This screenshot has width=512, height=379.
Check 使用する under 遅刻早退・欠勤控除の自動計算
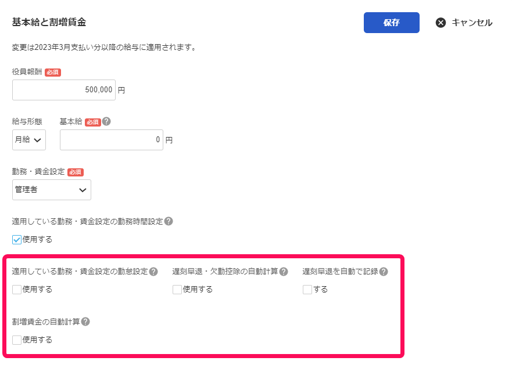click(177, 289)
